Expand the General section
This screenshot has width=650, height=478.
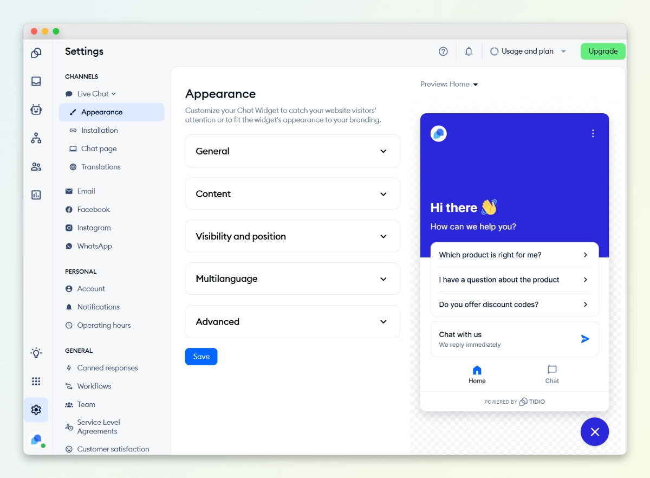[x=292, y=151]
